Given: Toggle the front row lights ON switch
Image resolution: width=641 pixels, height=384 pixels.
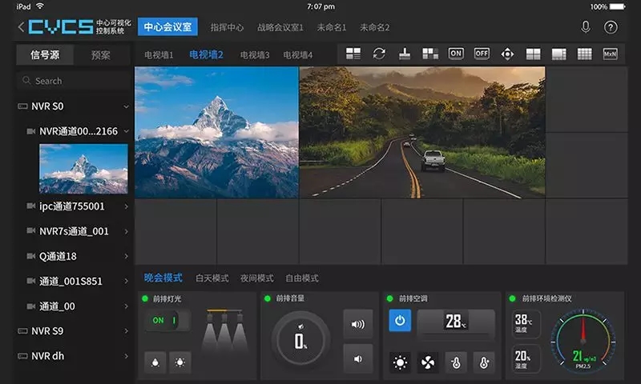Looking at the screenshot, I should [167, 321].
